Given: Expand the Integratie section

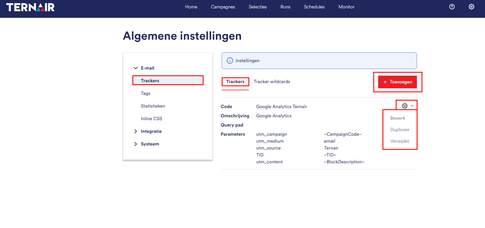Looking at the screenshot, I should (x=136, y=131).
